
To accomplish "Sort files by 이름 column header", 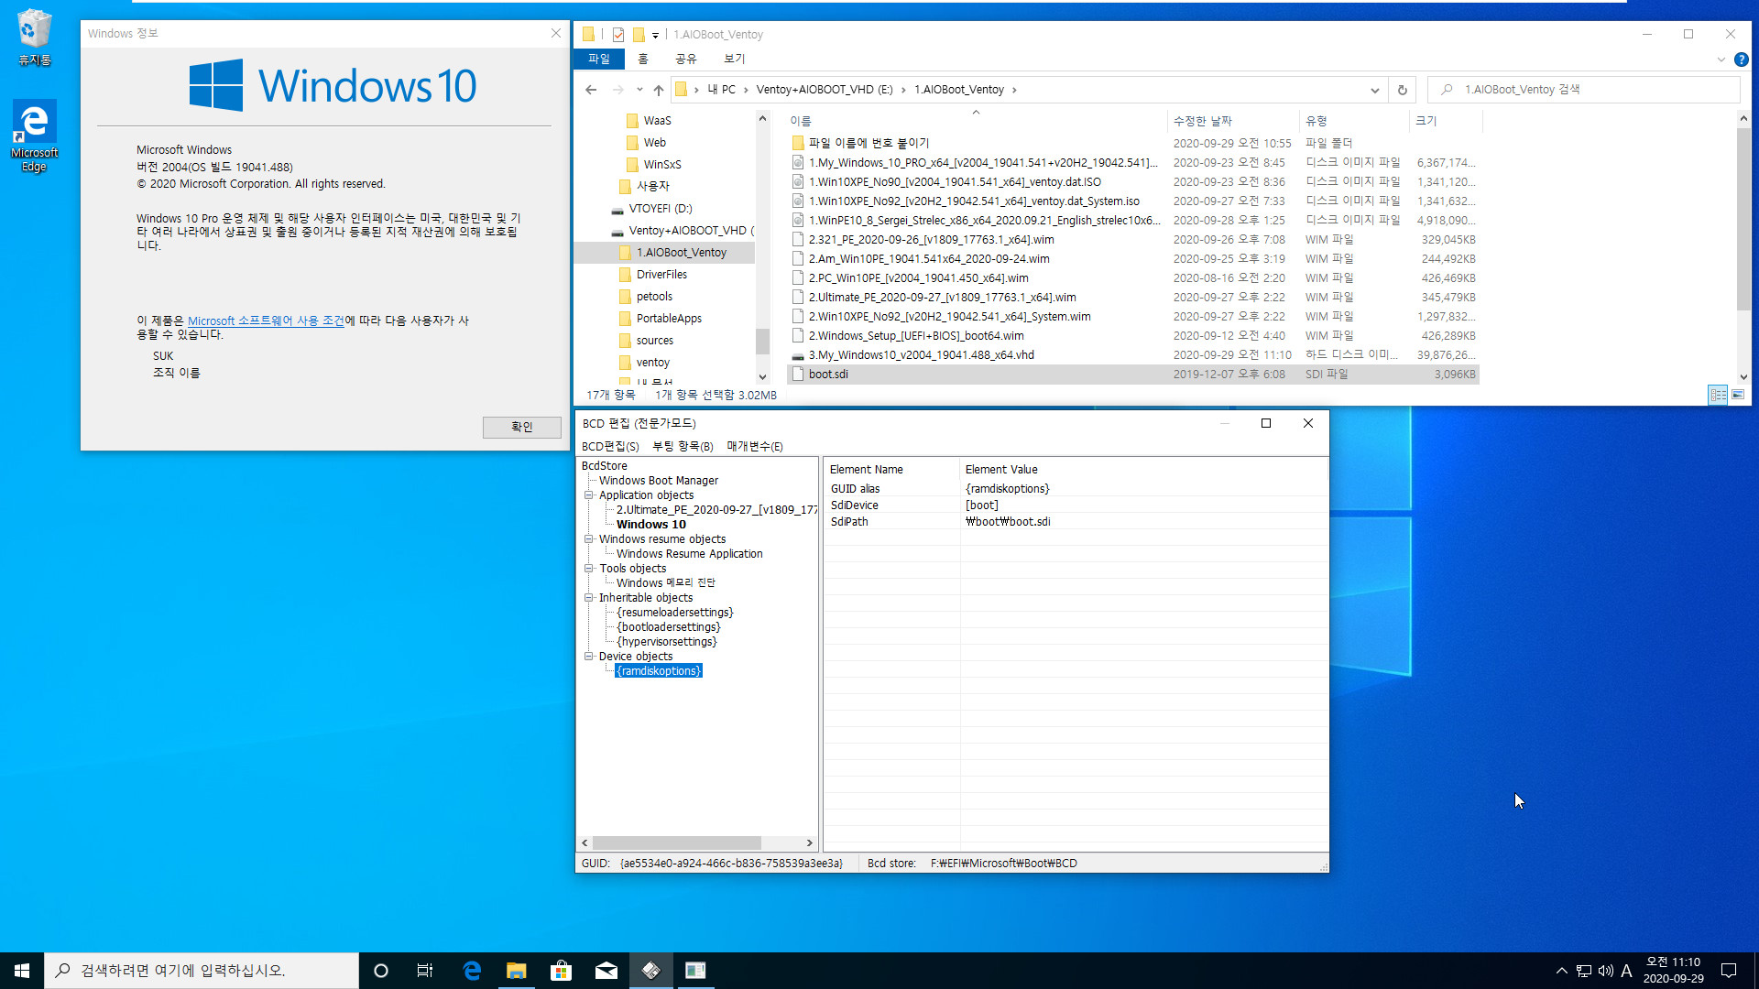I will (976, 121).
